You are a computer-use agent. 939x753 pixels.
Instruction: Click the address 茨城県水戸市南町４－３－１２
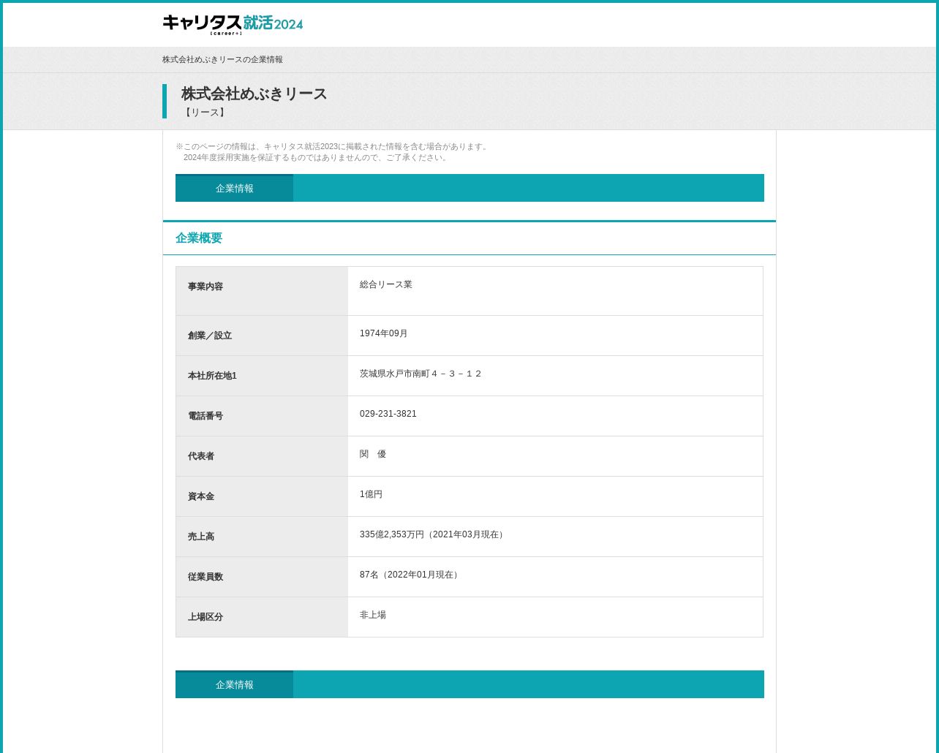coord(421,374)
